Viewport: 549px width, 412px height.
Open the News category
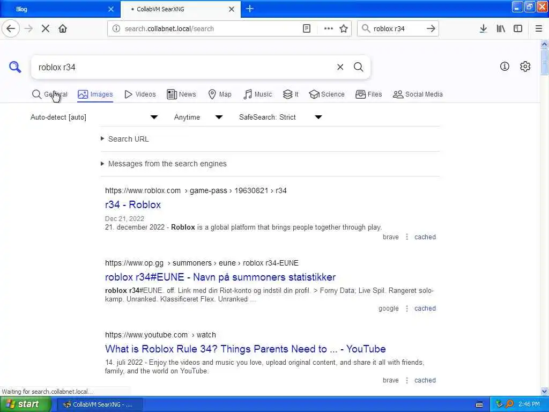(181, 94)
